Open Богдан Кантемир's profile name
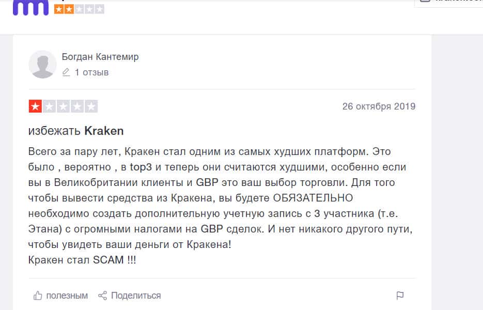The image size is (483, 310). point(100,57)
